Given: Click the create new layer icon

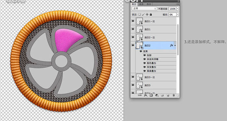Looking at the screenshot, I should [x=168, y=95].
